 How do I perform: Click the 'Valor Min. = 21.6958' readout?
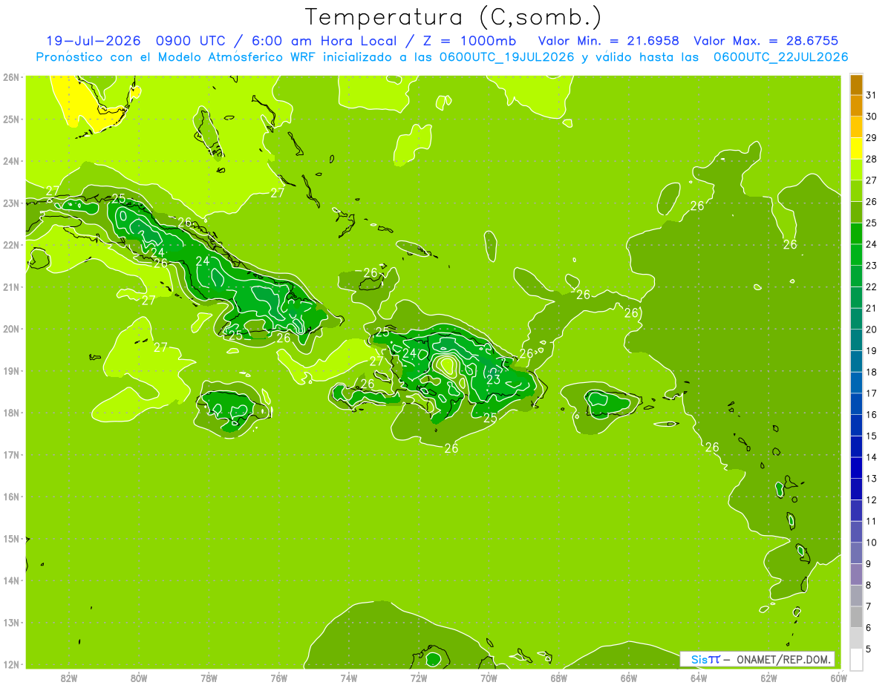tap(610, 41)
